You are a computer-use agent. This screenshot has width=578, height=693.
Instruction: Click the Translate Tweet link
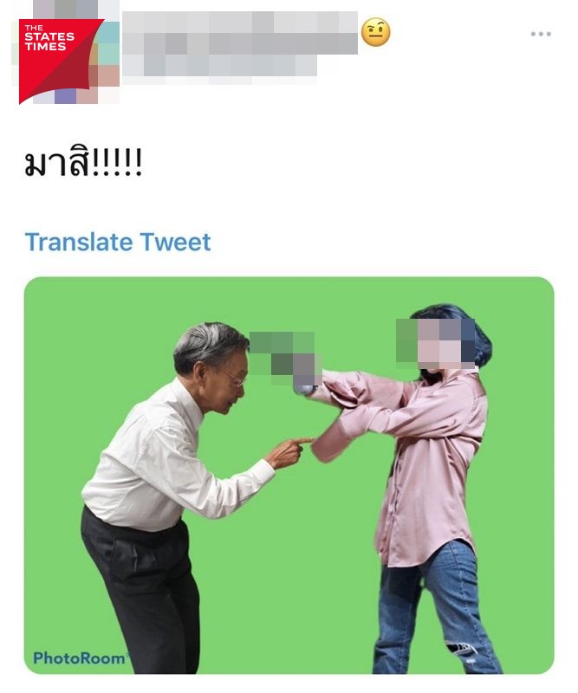[x=118, y=242]
